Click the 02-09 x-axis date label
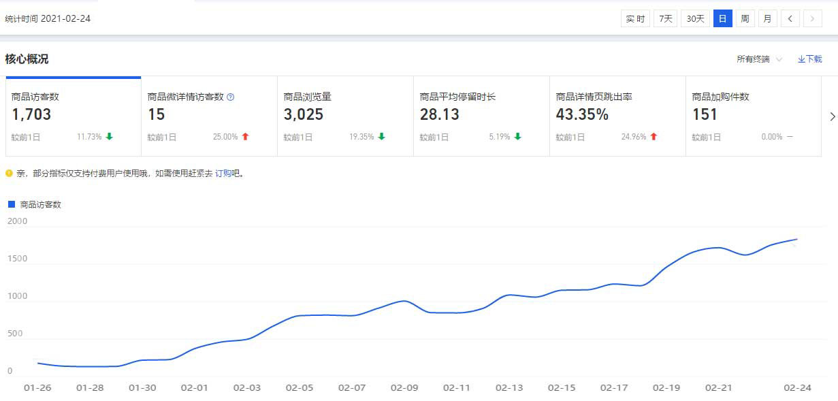The width and height of the screenshot is (838, 401). 404,387
